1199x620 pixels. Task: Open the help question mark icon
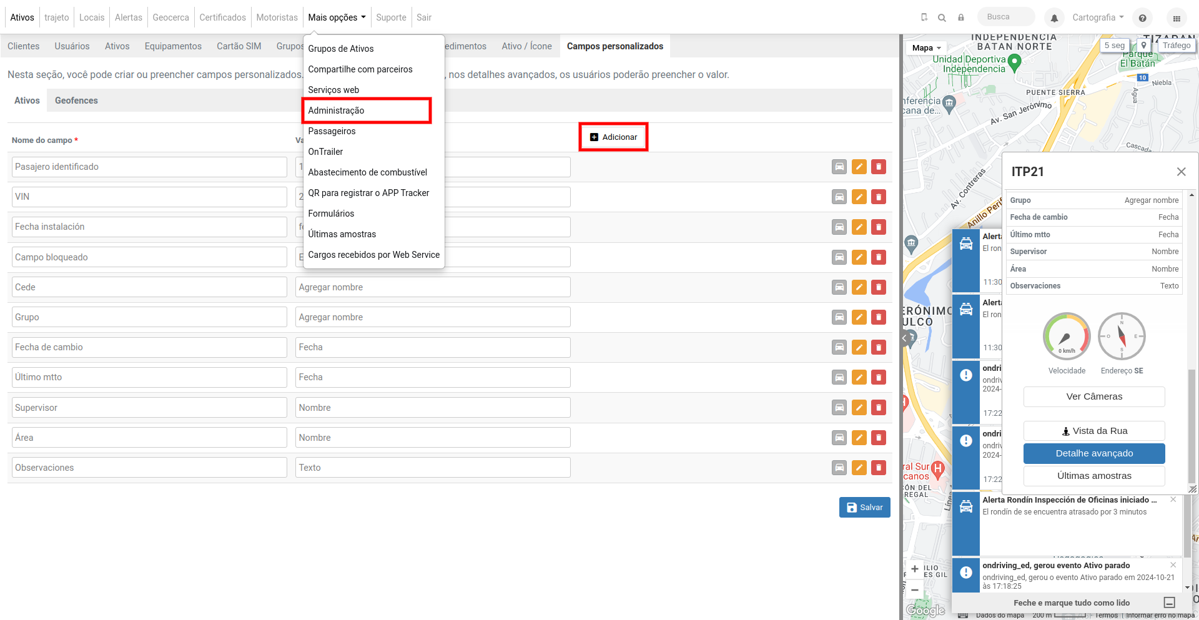point(1142,18)
